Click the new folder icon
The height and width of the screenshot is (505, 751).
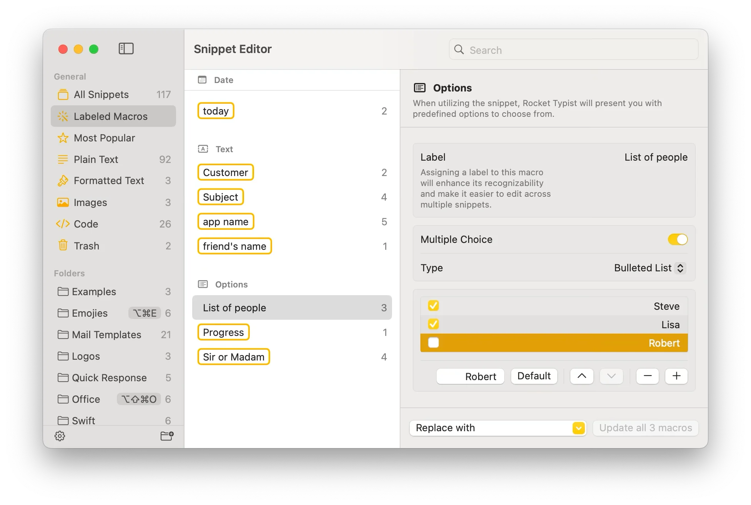[x=167, y=436]
